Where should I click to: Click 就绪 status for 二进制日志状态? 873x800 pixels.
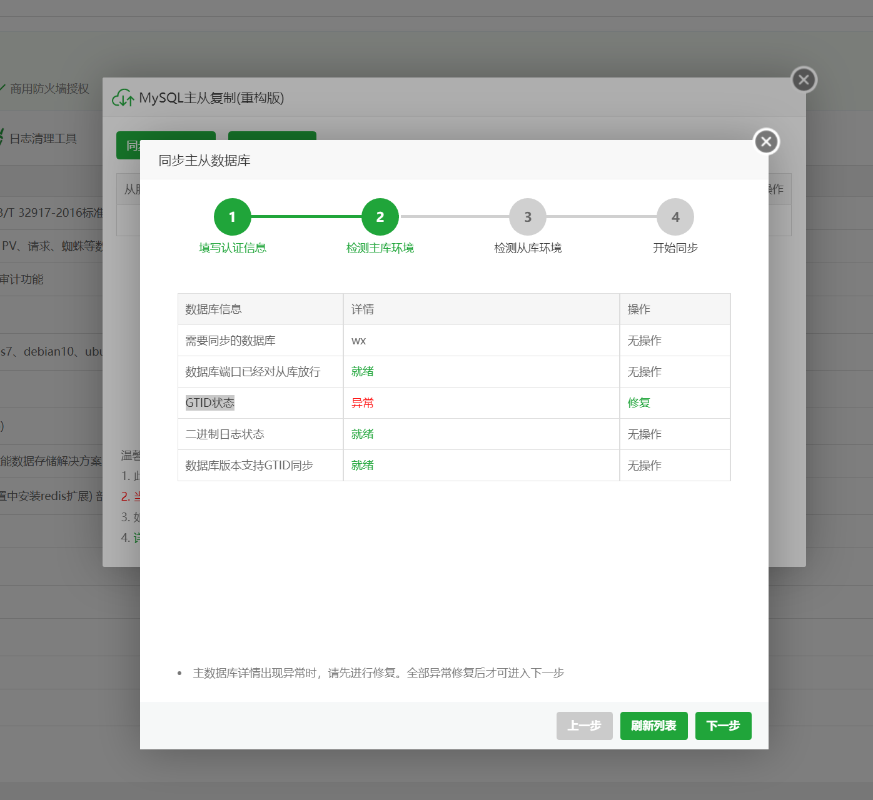(x=363, y=434)
